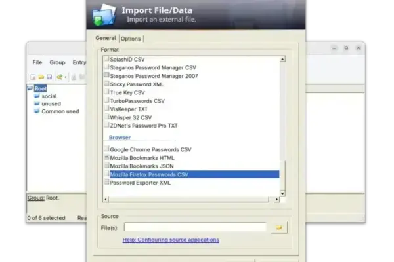Click format list scroll up arrow
Screen dimensions: 394x262
pos(282,59)
